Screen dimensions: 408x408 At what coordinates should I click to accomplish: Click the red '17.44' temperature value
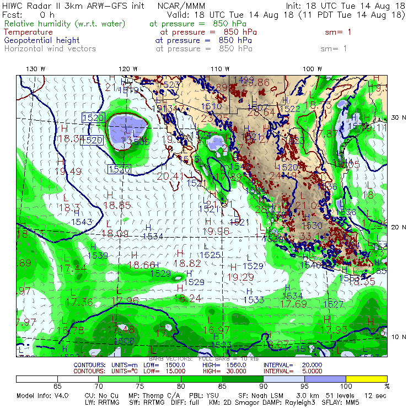(73, 269)
